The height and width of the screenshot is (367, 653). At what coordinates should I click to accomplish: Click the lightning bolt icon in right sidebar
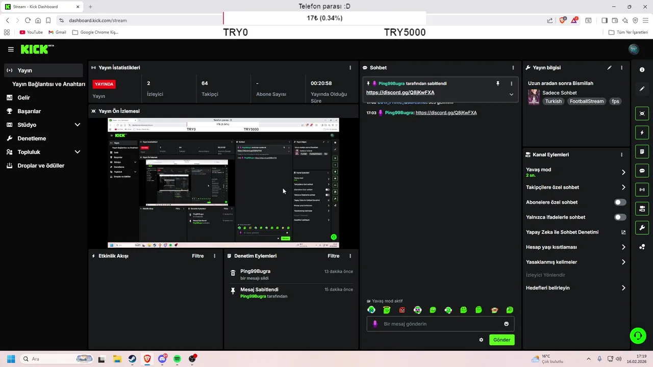tap(642, 133)
